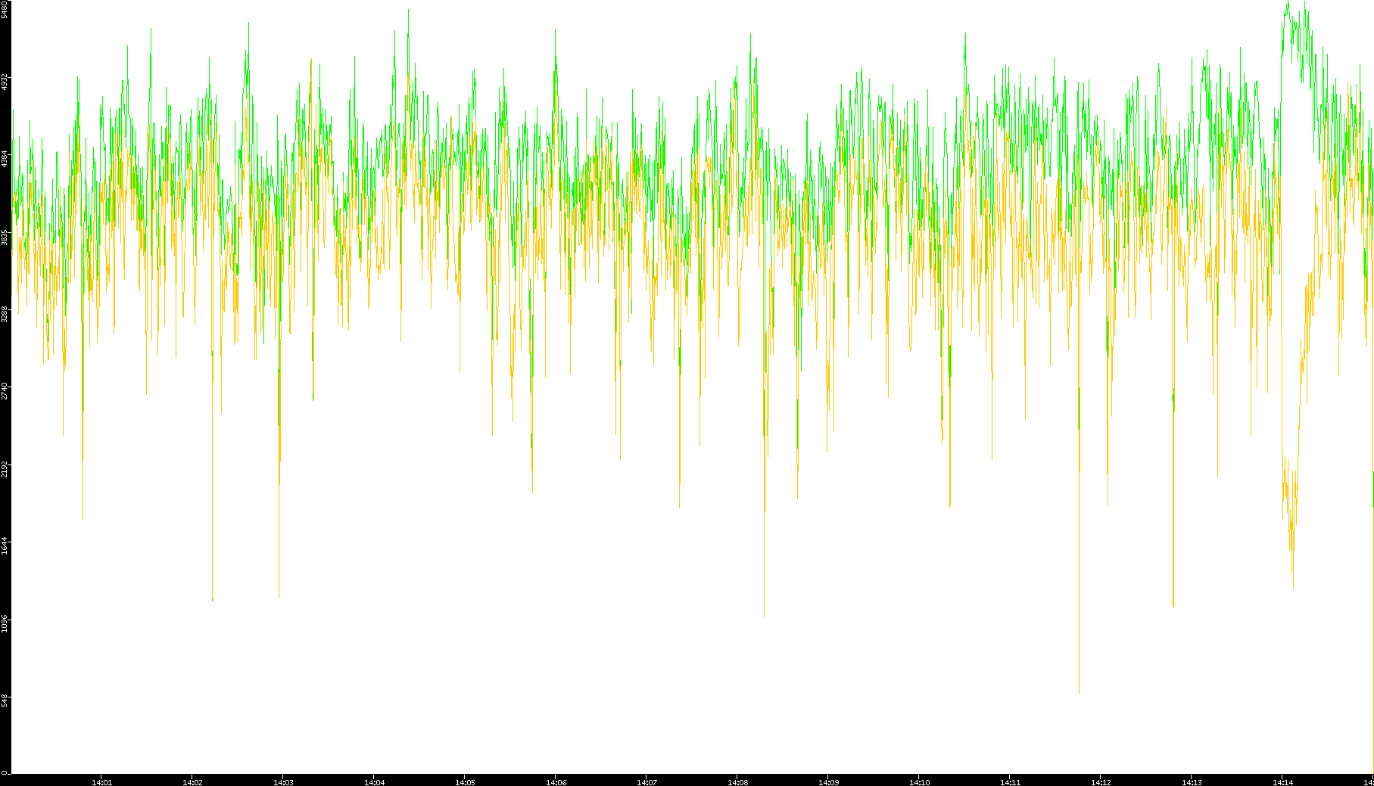Image resolution: width=1374 pixels, height=786 pixels.
Task: Select the orange spike bottom near 14:03
Action: click(x=279, y=595)
